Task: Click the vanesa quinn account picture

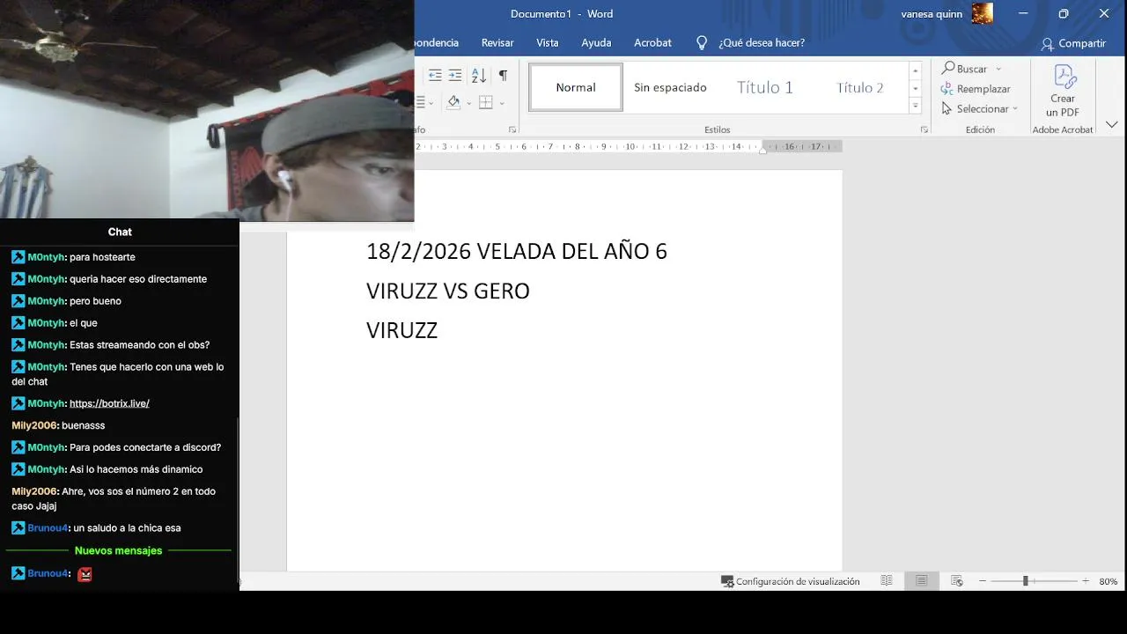Action: (982, 13)
